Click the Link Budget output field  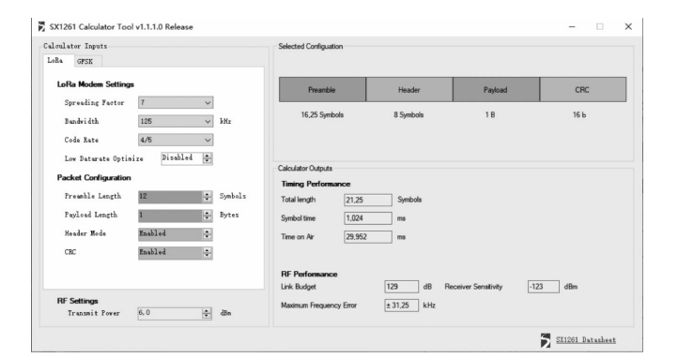point(401,287)
